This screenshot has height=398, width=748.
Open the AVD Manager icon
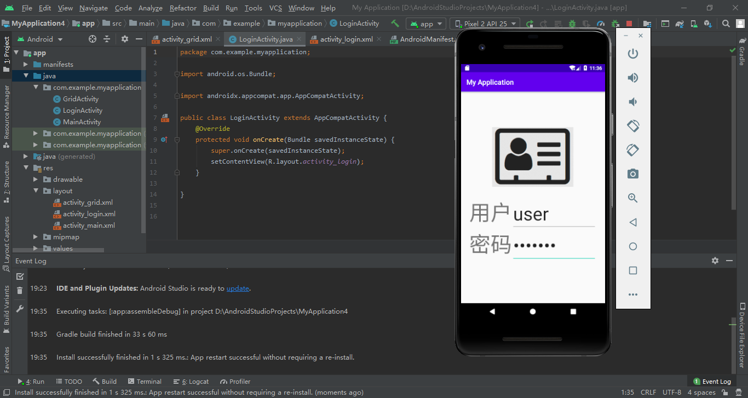(x=694, y=24)
